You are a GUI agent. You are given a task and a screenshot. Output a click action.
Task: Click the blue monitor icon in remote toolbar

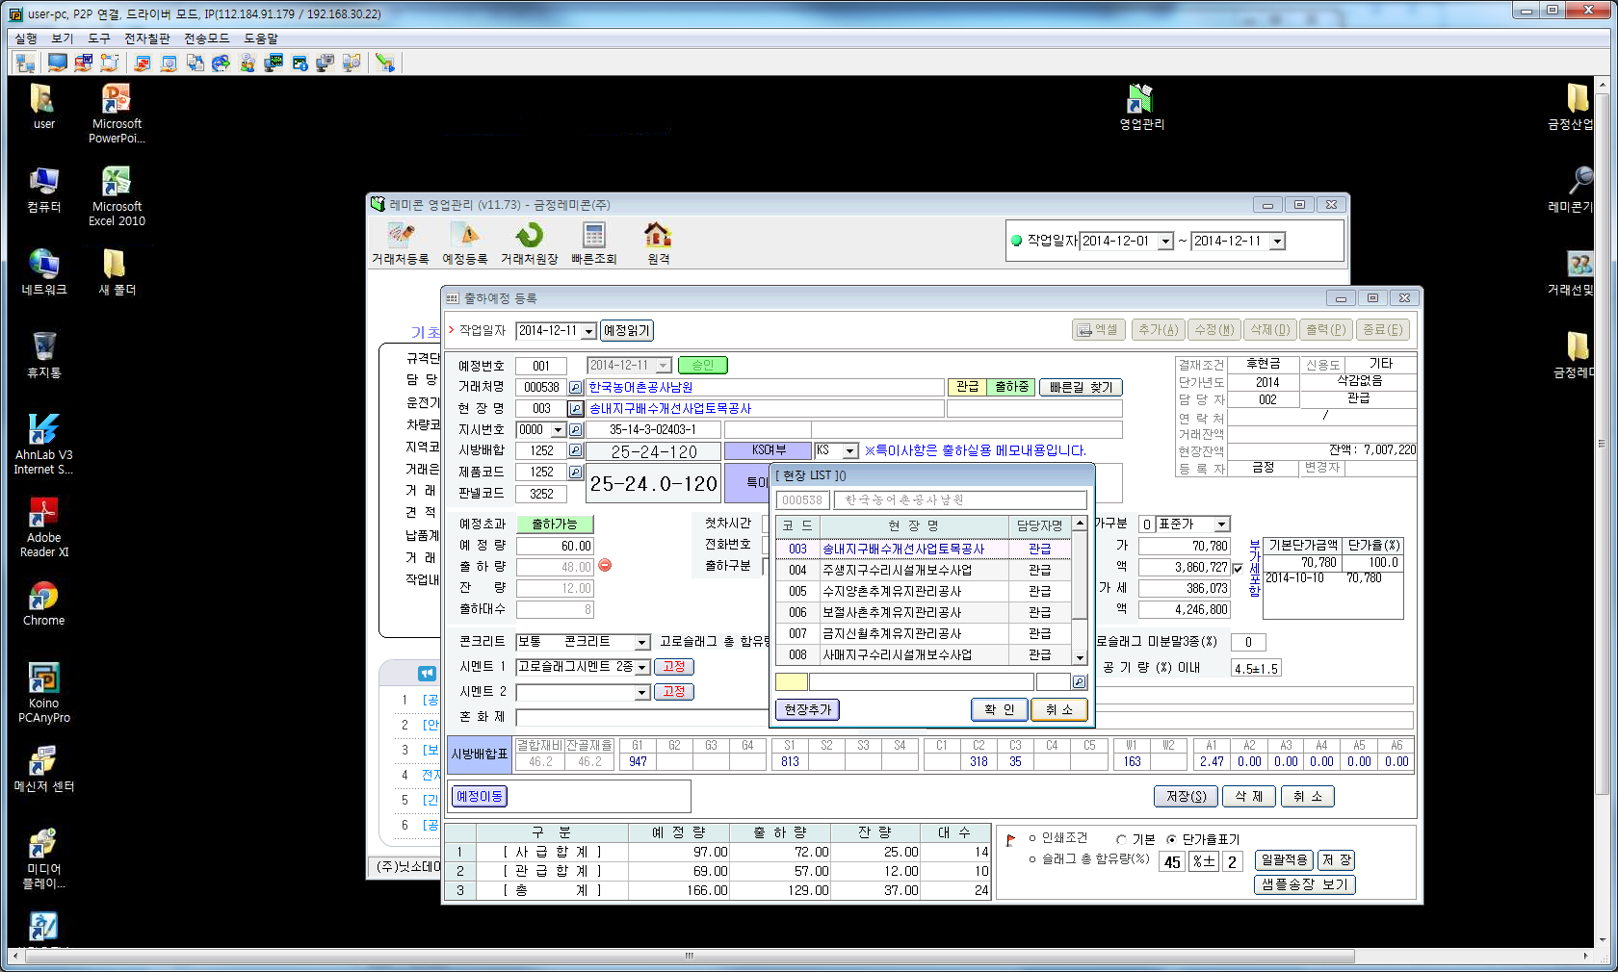tap(58, 63)
